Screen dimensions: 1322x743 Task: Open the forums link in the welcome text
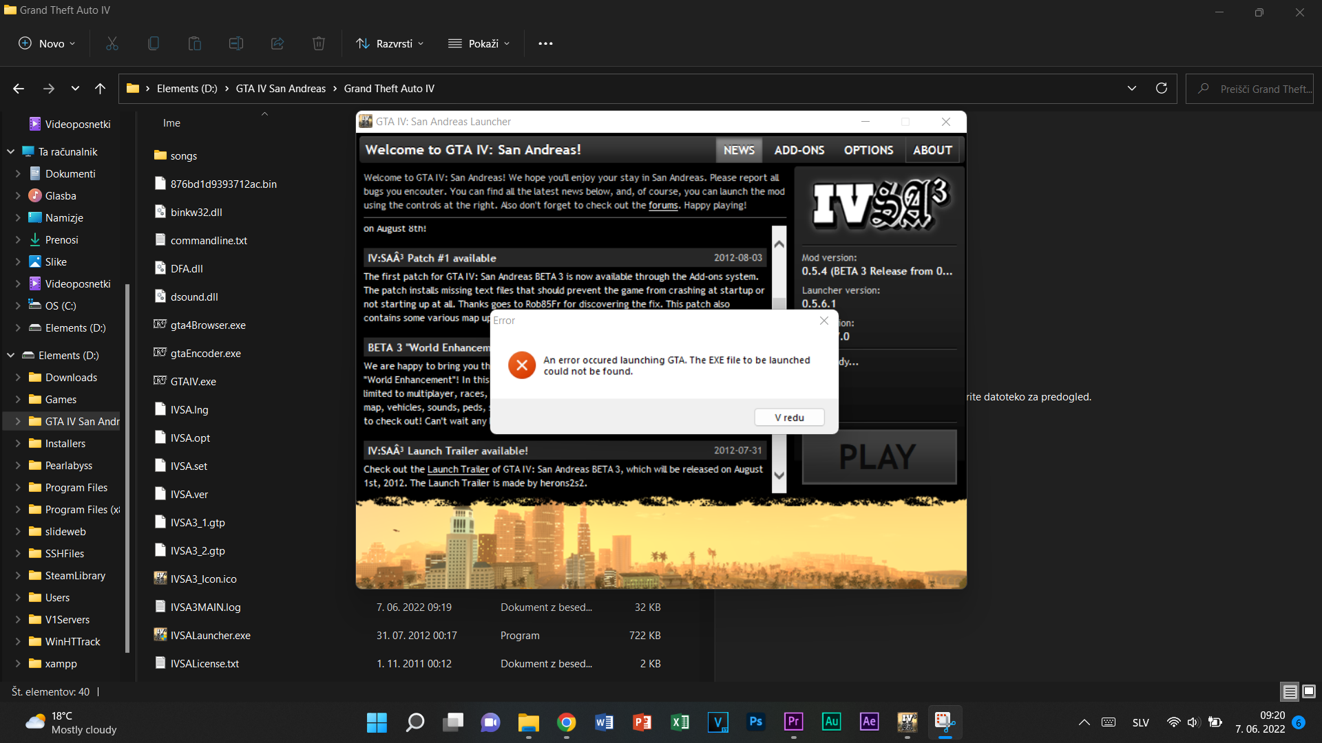pyautogui.click(x=663, y=206)
